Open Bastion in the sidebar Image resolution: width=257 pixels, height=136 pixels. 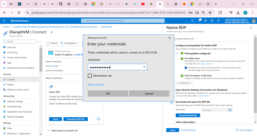11,85
